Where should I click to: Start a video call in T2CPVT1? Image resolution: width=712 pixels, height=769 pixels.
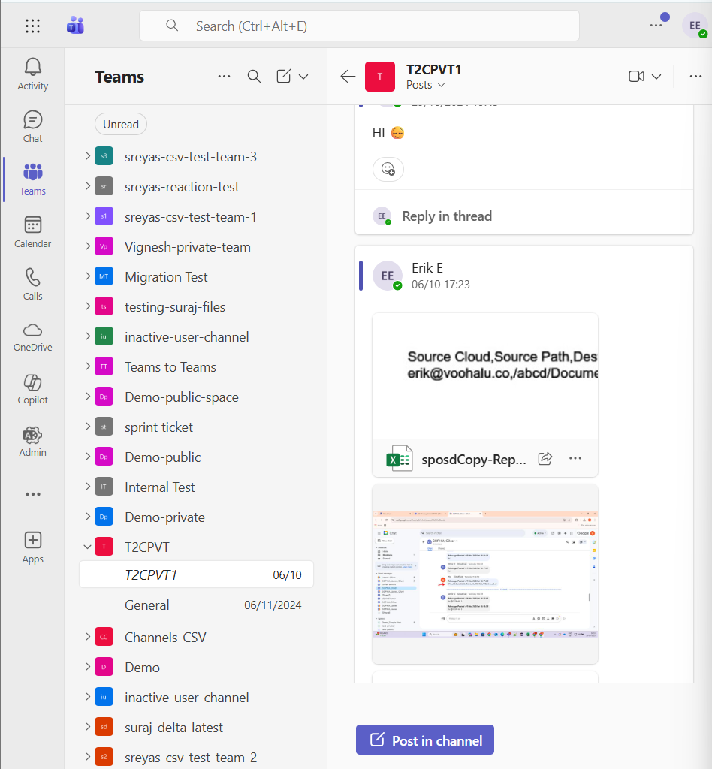tap(638, 76)
